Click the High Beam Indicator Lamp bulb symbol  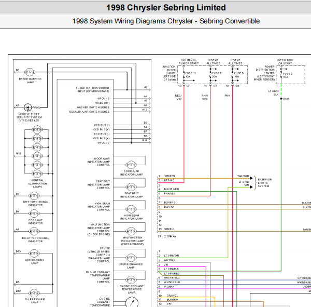[131, 209]
